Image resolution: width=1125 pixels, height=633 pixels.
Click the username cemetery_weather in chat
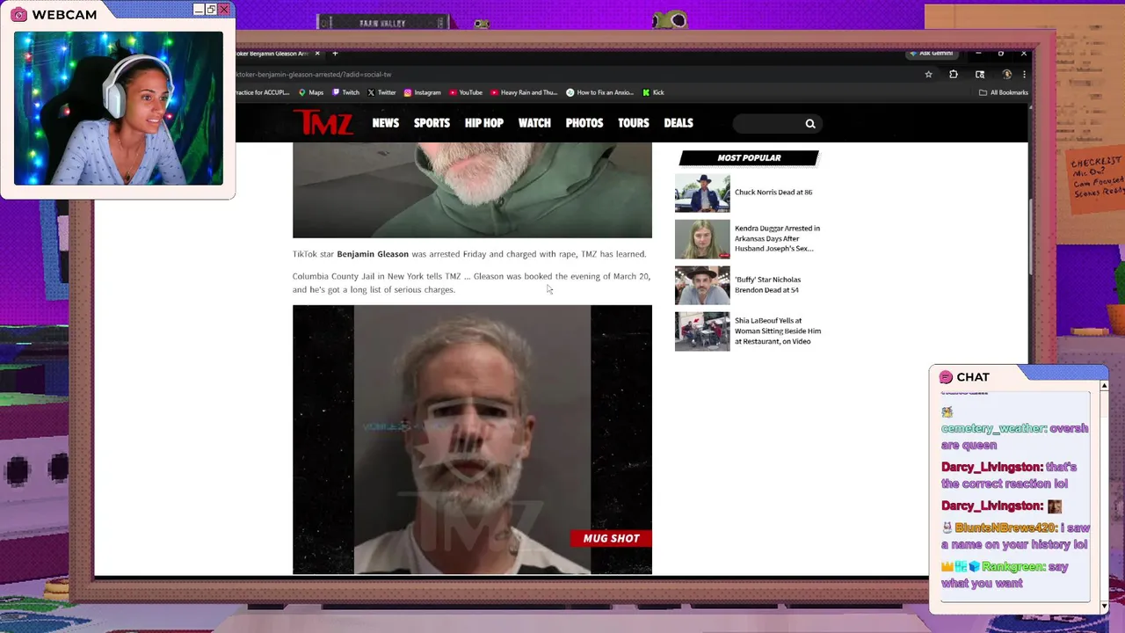click(993, 428)
